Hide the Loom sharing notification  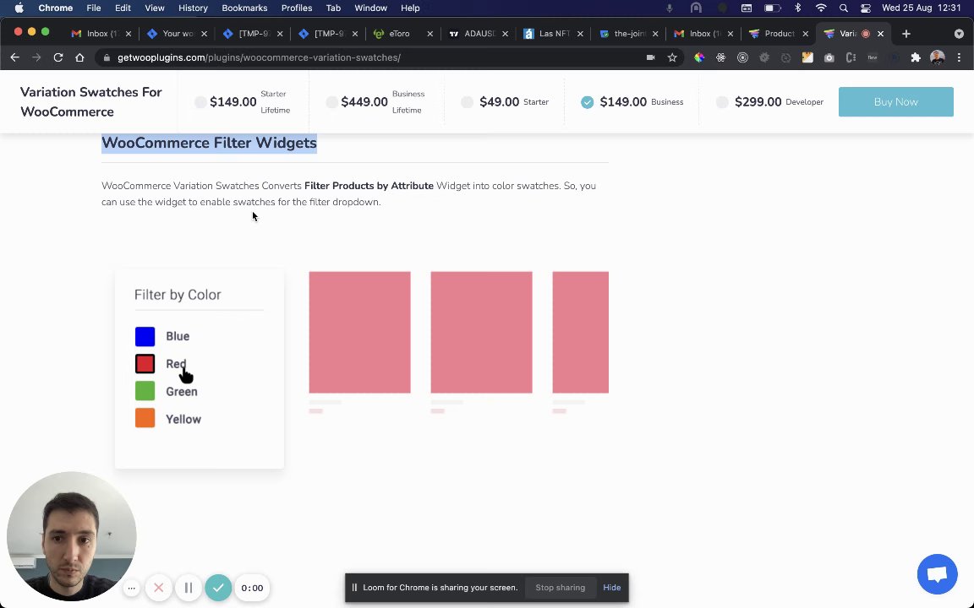612,588
